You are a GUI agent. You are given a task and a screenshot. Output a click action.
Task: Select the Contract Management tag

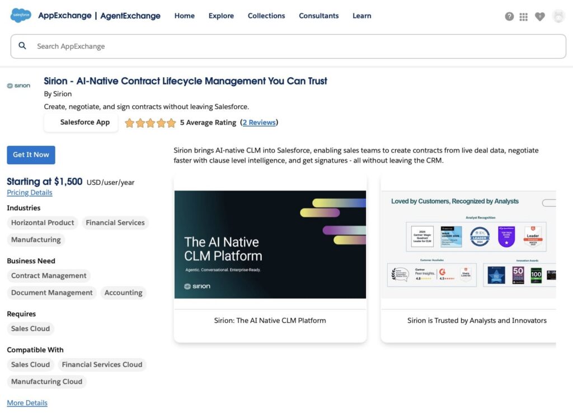49,276
